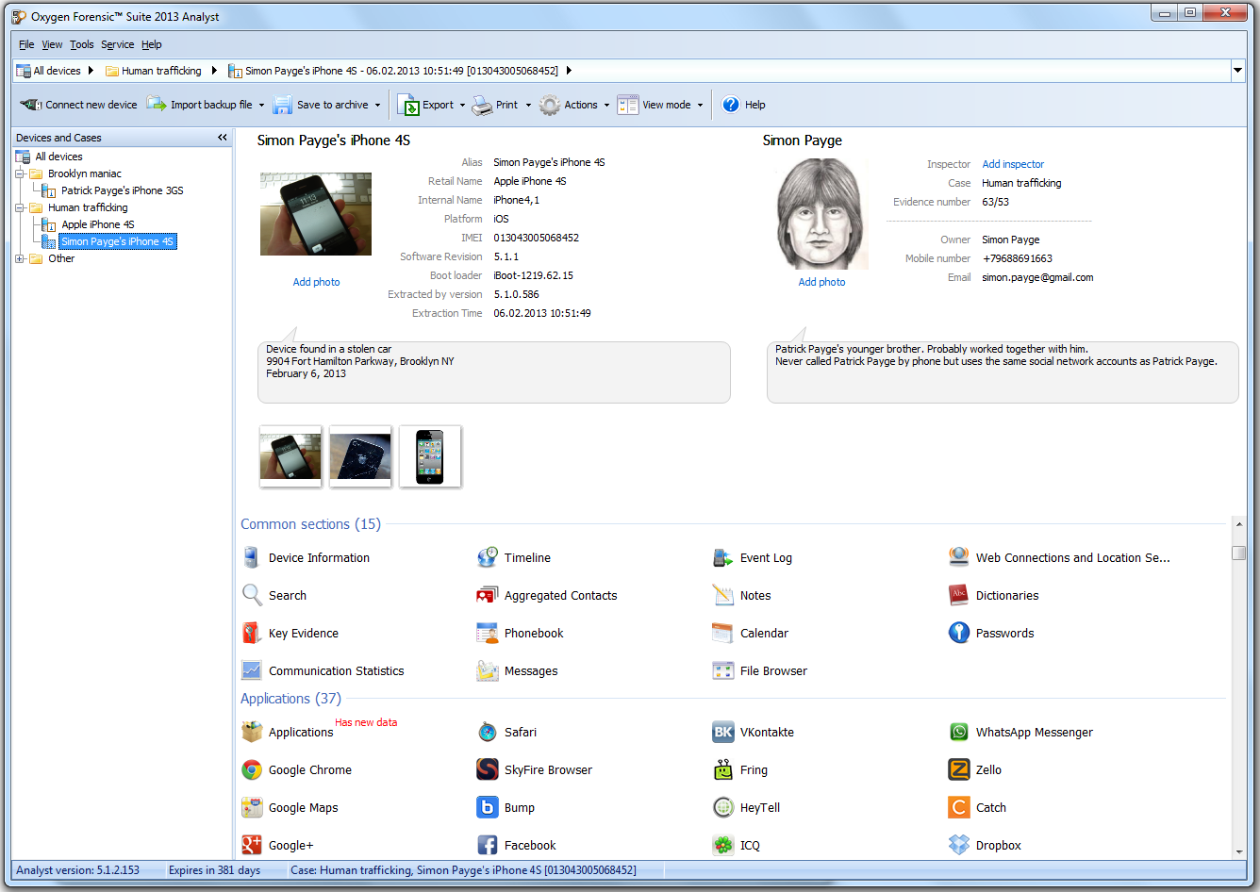Open Bump application data
The image size is (1260, 892).
pos(506,808)
